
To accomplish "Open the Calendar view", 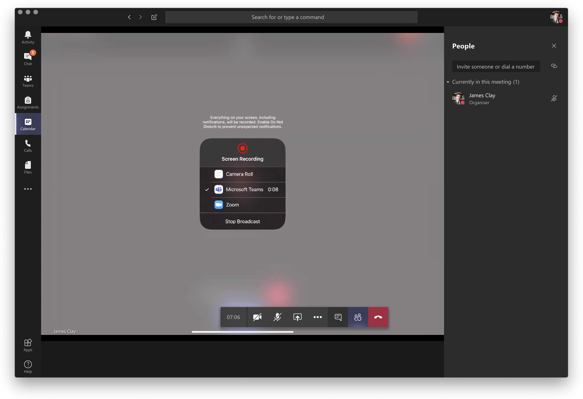I will [x=28, y=124].
